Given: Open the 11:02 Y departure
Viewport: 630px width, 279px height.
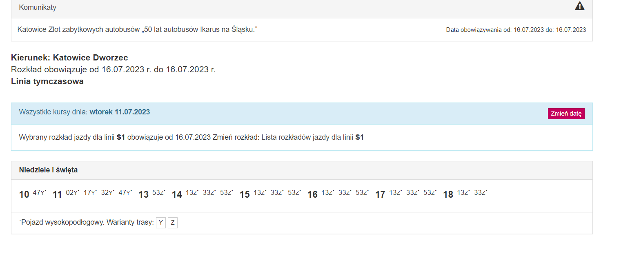Looking at the screenshot, I should (x=72, y=193).
